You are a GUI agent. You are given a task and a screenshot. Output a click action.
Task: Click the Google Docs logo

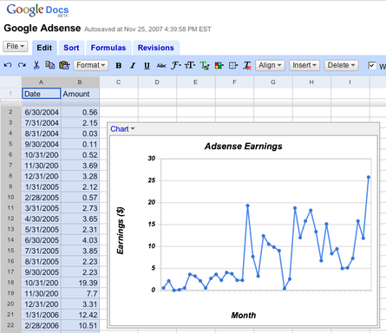(x=37, y=10)
